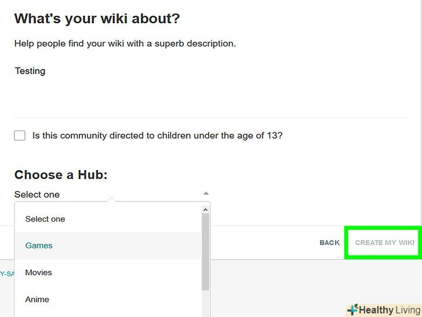Click the 'Is this community directed to children' label
Image resolution: width=422 pixels, height=317 pixels.
pos(157,135)
